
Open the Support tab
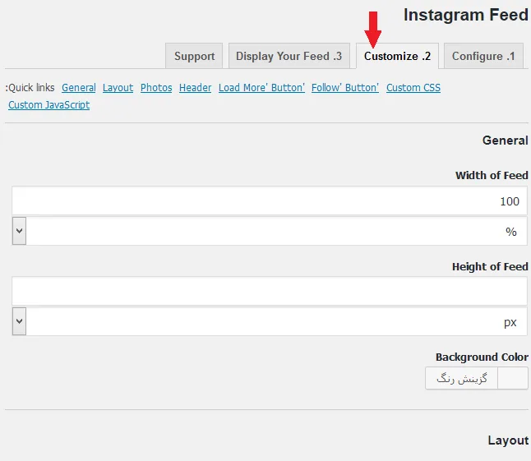tap(194, 56)
